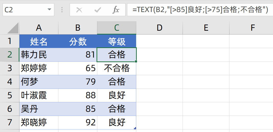
Task: Select score cell 88
Action: coord(78,95)
